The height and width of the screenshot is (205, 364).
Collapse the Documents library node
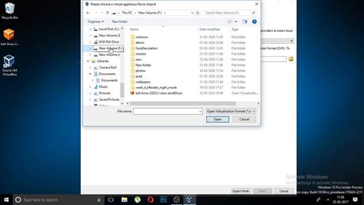90,74
